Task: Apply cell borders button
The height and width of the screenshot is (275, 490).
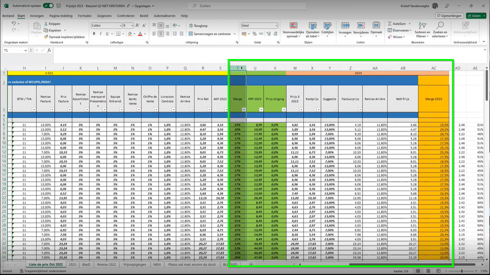Action: coord(118,34)
